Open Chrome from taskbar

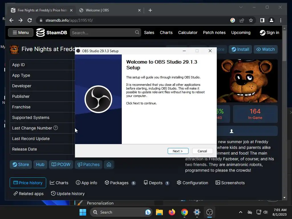184,212
